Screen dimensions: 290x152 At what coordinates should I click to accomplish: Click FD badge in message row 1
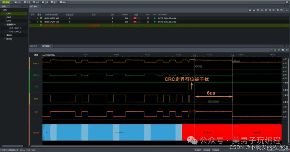tap(135, 18)
